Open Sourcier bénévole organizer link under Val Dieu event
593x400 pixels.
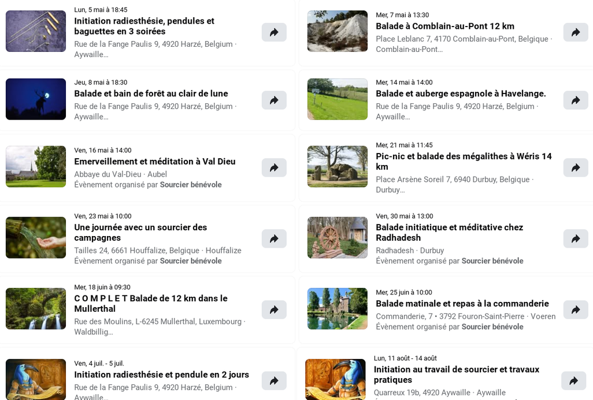[x=191, y=185]
